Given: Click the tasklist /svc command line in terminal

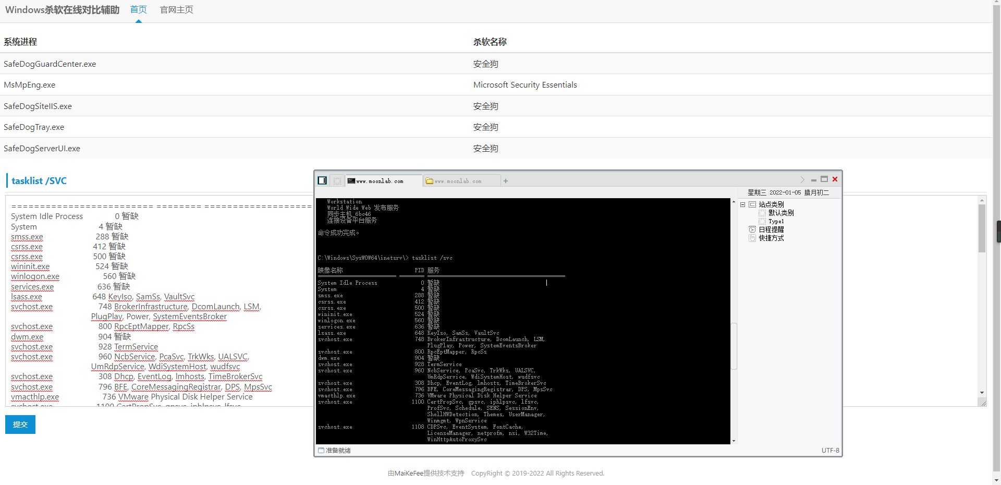Looking at the screenshot, I should [x=385, y=258].
